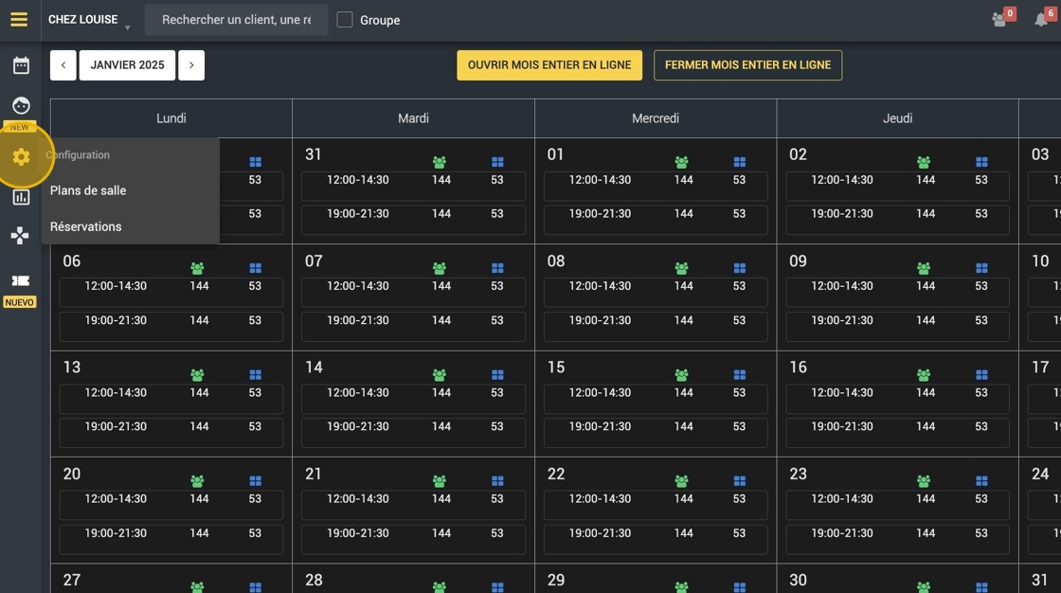
Task: Open the table layout sidebar icon
Action: pos(20,236)
